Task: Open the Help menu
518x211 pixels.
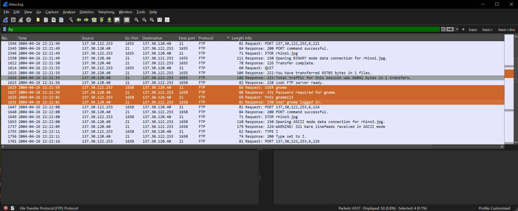Action: click(153, 12)
